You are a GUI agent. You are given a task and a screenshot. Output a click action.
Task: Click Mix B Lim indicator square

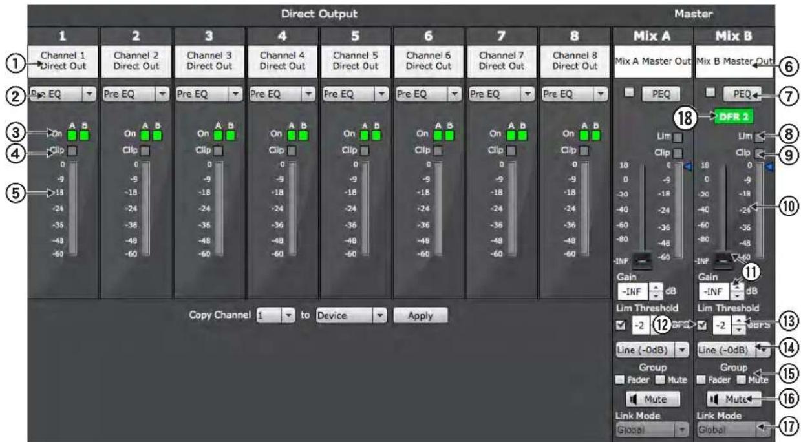pyautogui.click(x=760, y=137)
